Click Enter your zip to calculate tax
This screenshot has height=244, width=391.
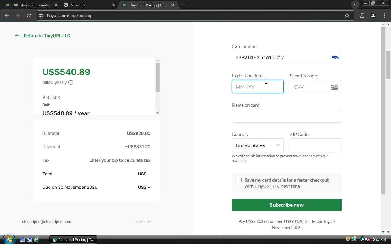pyautogui.click(x=120, y=160)
